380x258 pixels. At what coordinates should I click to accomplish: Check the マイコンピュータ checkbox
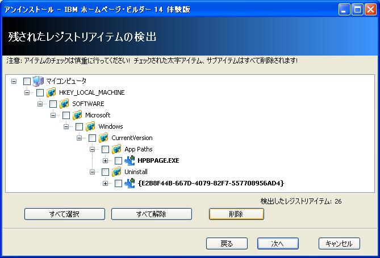click(x=27, y=81)
